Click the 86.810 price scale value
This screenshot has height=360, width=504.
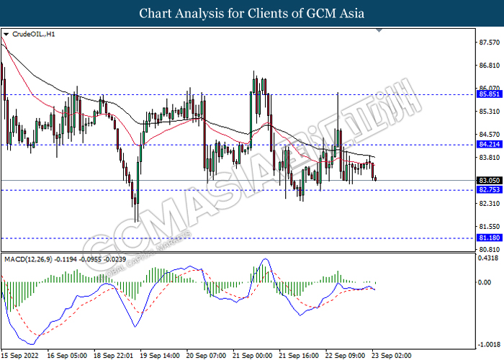489,66
